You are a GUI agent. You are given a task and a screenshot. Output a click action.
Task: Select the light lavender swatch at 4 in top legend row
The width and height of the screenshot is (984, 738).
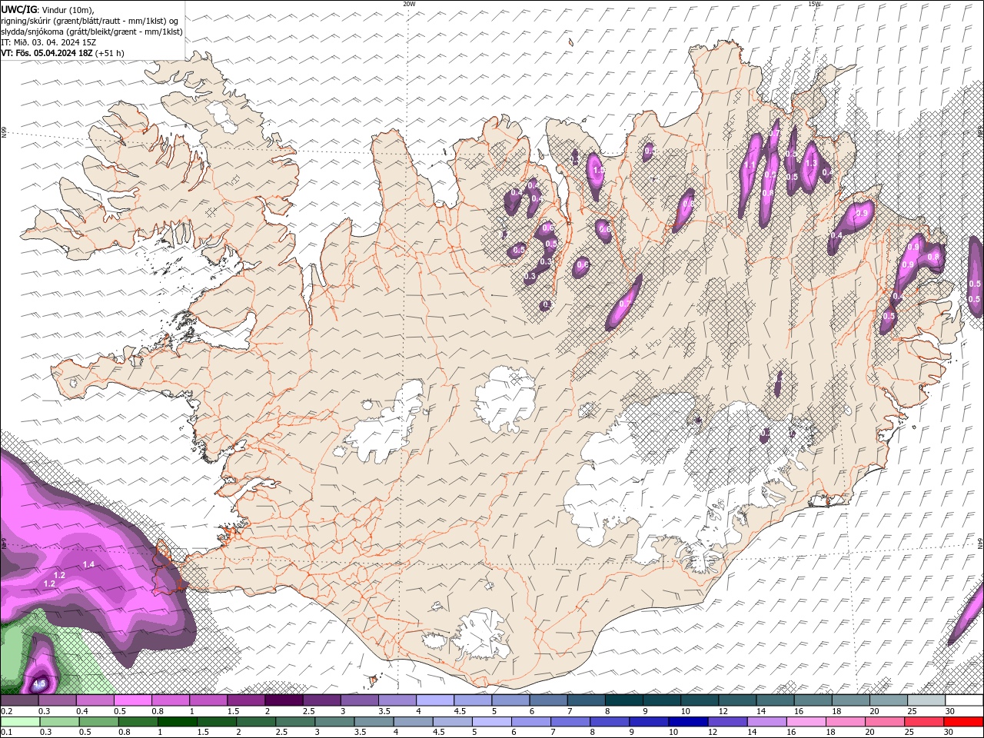point(435,700)
